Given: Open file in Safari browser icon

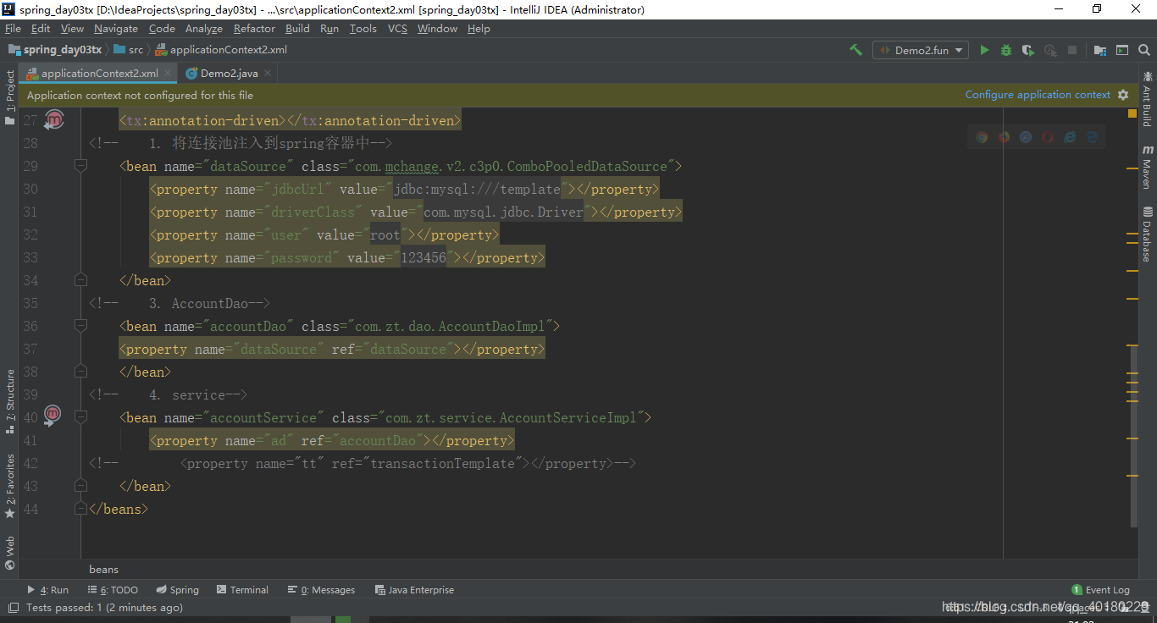Looking at the screenshot, I should click(x=1026, y=136).
